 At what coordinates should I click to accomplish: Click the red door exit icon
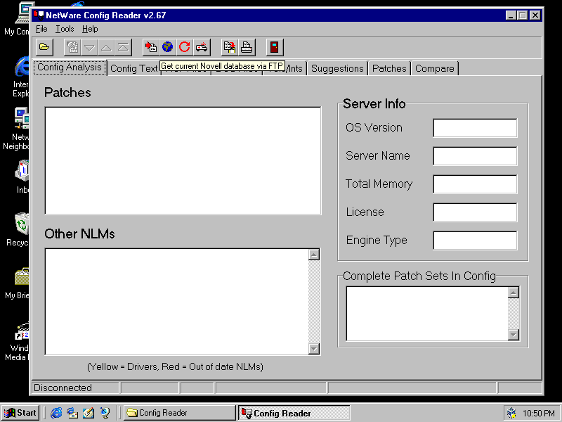click(x=275, y=47)
